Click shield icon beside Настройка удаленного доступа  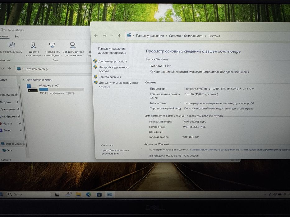[x=95, y=67]
